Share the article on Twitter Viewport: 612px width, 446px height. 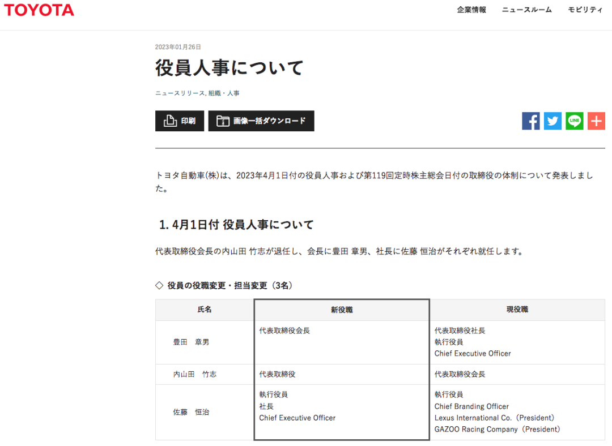point(552,121)
